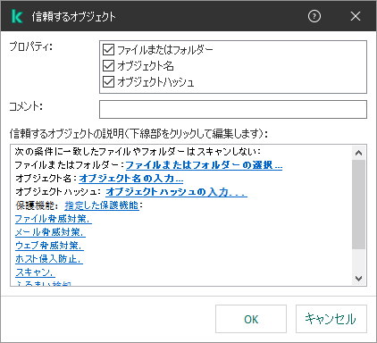The width and height of the screenshot is (377, 343).
Task: Select the メール脅威対策 link
Action: click(50, 232)
